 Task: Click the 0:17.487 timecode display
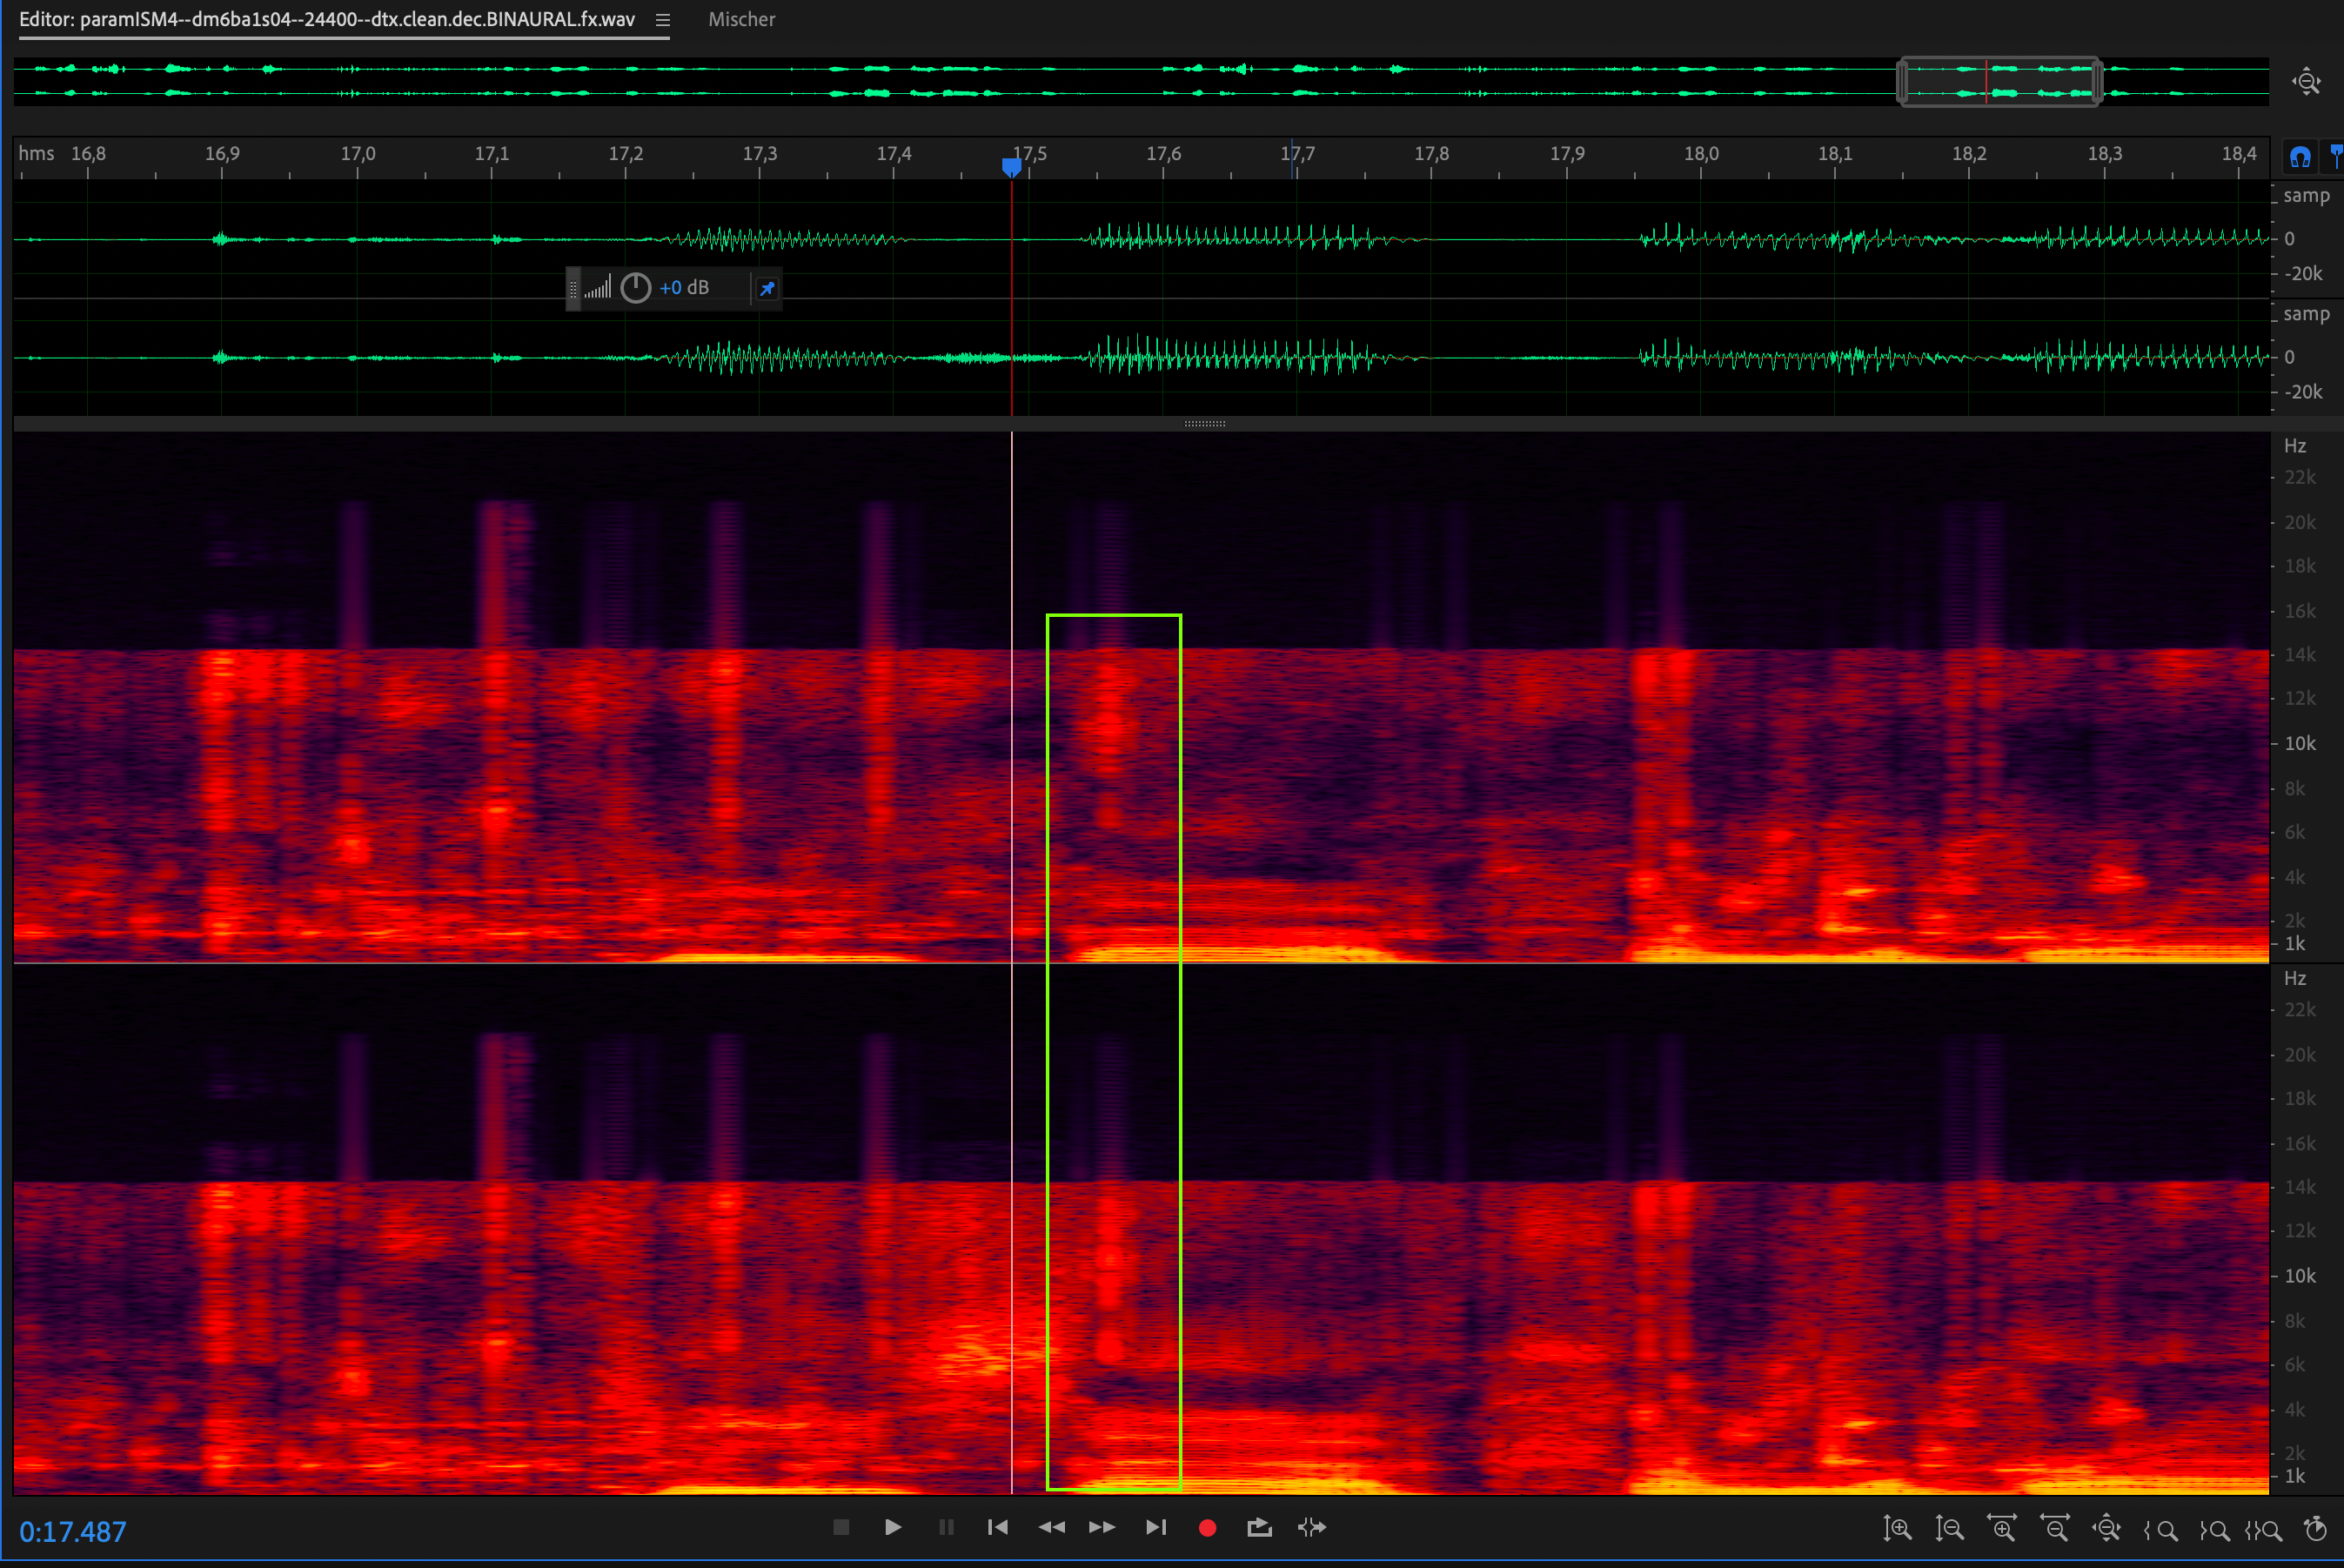pyautogui.click(x=73, y=1532)
